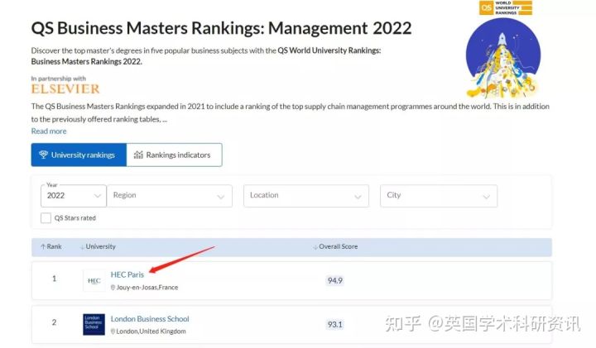The image size is (596, 348).
Task: Click the chart icon on Rankings indicators tab
Action: [x=138, y=155]
